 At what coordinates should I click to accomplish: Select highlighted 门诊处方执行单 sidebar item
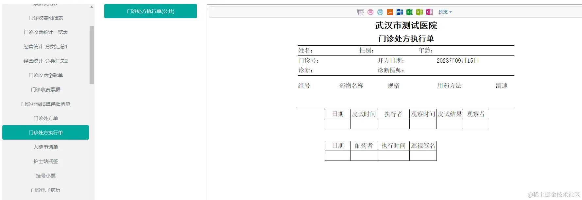tap(46, 132)
